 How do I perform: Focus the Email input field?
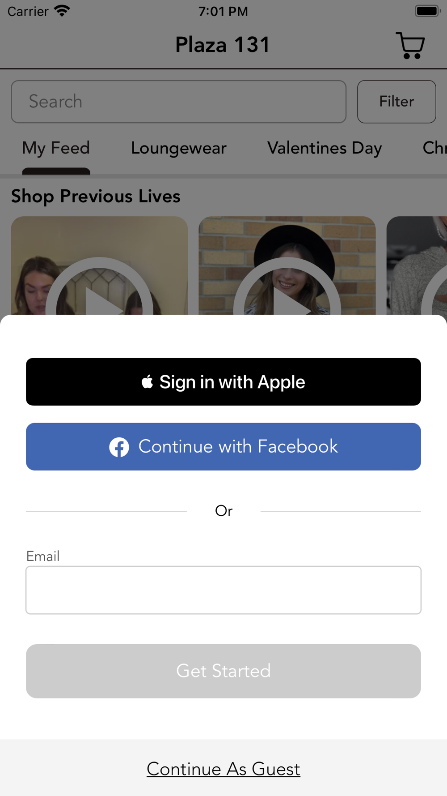click(223, 590)
